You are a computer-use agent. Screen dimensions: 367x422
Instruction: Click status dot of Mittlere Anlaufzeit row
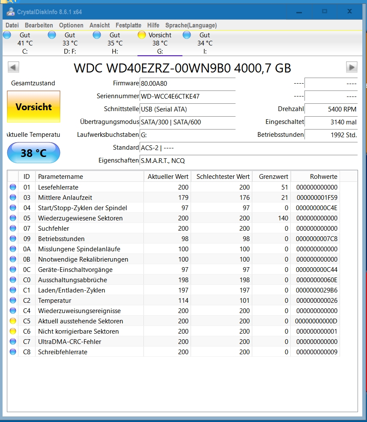point(12,197)
